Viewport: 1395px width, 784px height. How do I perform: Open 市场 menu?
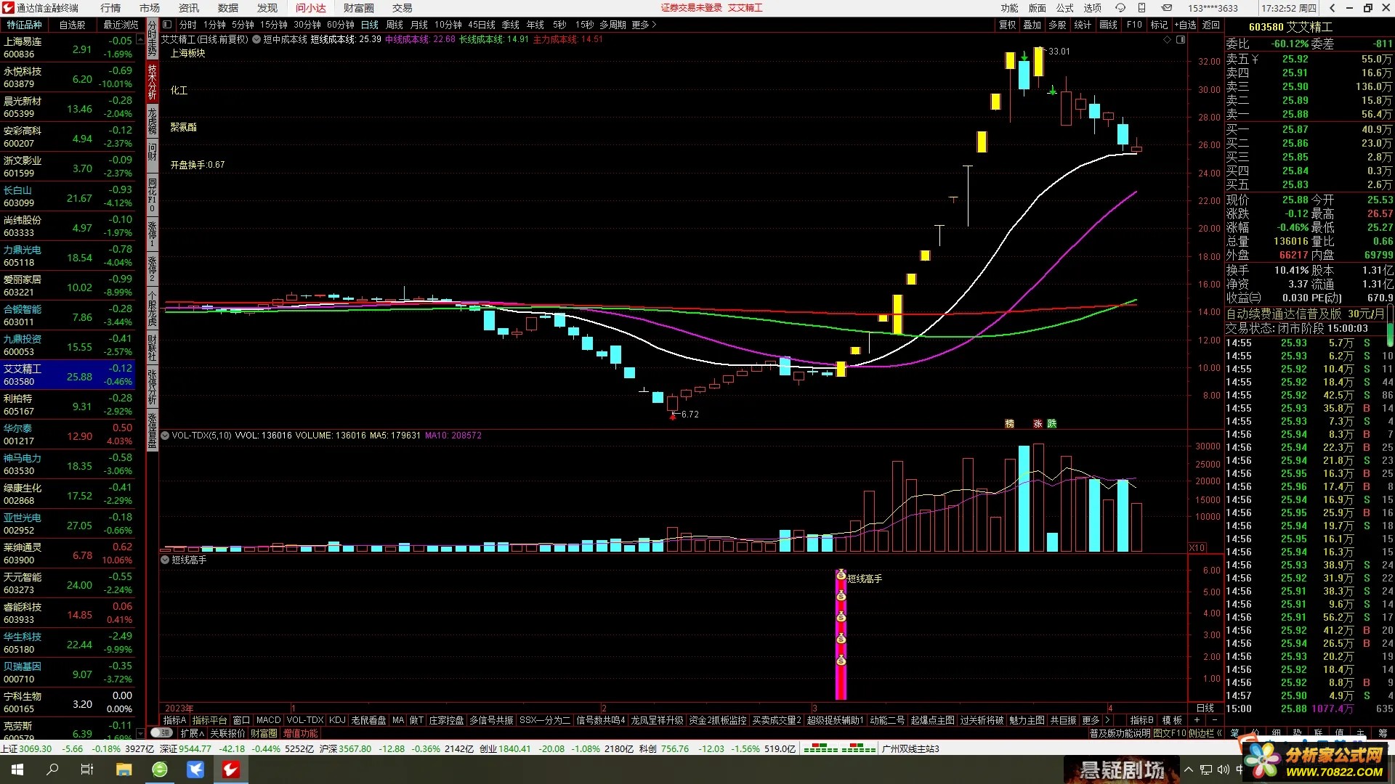pos(150,8)
